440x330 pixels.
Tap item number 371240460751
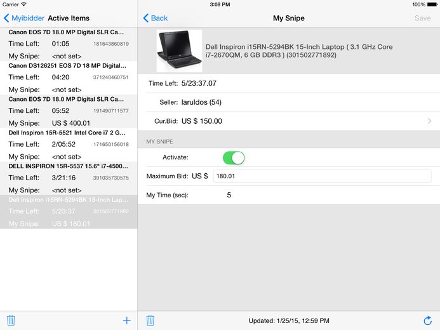(x=111, y=77)
